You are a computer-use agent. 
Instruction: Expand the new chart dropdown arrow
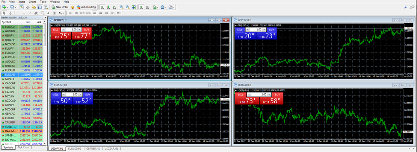[x=8, y=7]
